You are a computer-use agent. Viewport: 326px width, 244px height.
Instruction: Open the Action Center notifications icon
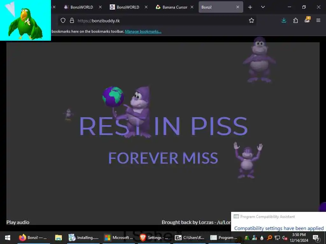click(x=316, y=238)
